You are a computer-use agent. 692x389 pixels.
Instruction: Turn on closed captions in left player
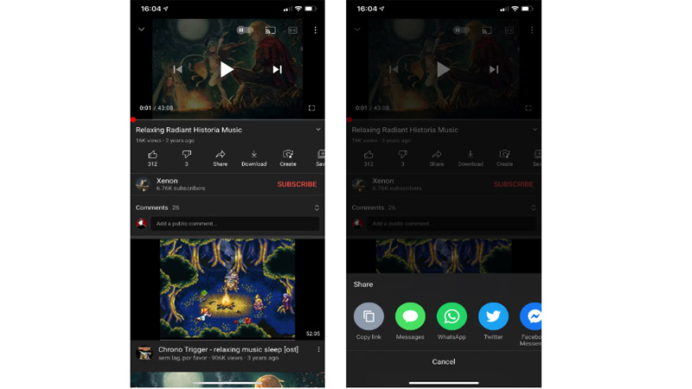[292, 30]
